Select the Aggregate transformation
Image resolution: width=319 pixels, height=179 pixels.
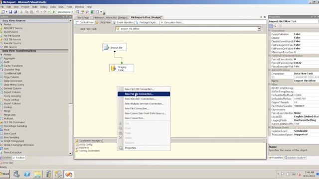tap(9, 58)
